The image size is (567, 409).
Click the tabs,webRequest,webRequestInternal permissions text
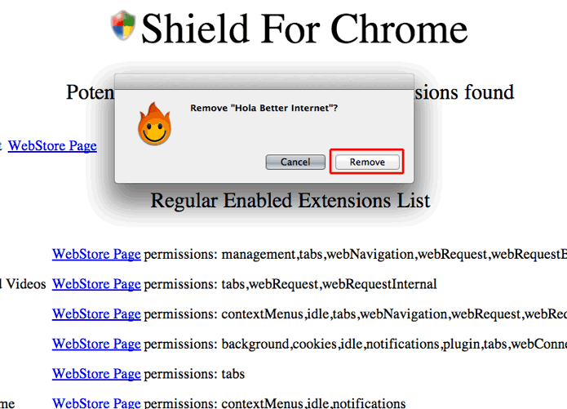(x=329, y=284)
